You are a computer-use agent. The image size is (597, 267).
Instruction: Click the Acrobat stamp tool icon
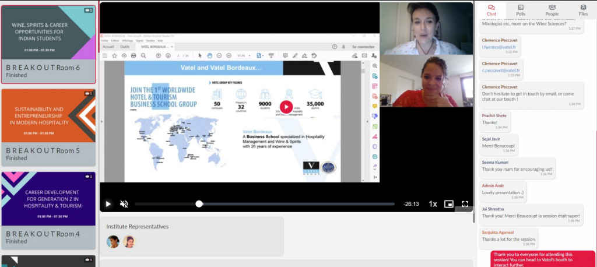click(314, 55)
